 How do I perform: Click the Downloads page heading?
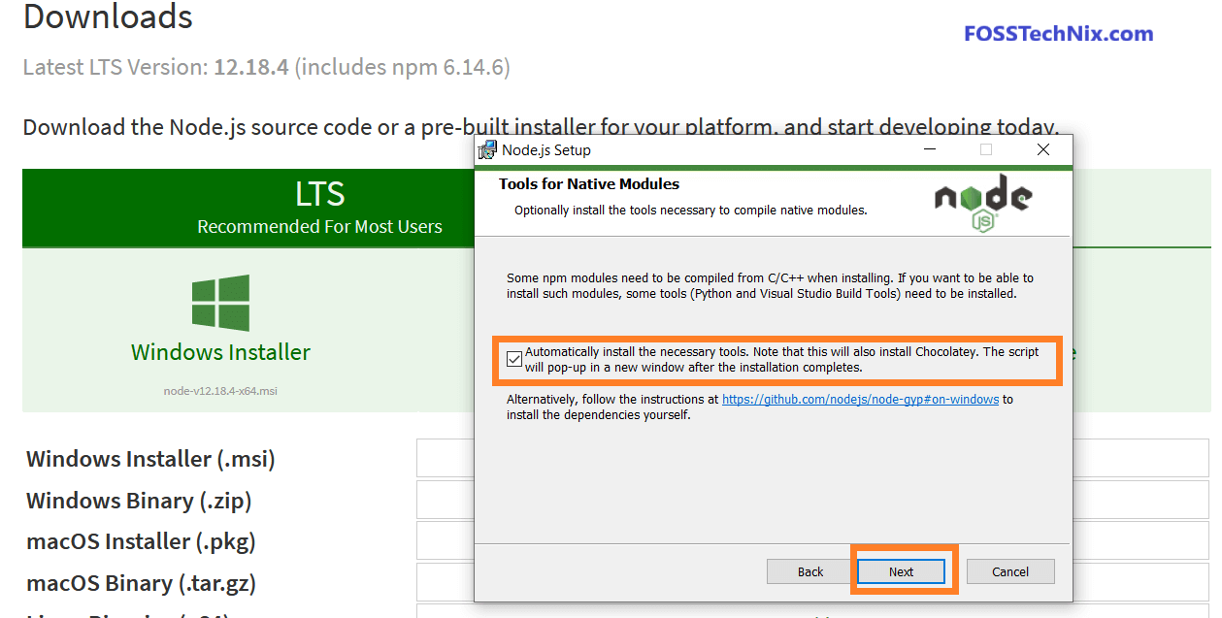pos(107,17)
